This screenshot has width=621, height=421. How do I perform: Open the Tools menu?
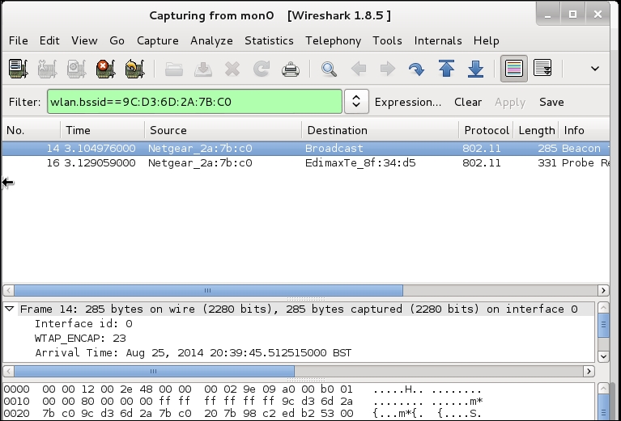point(387,40)
